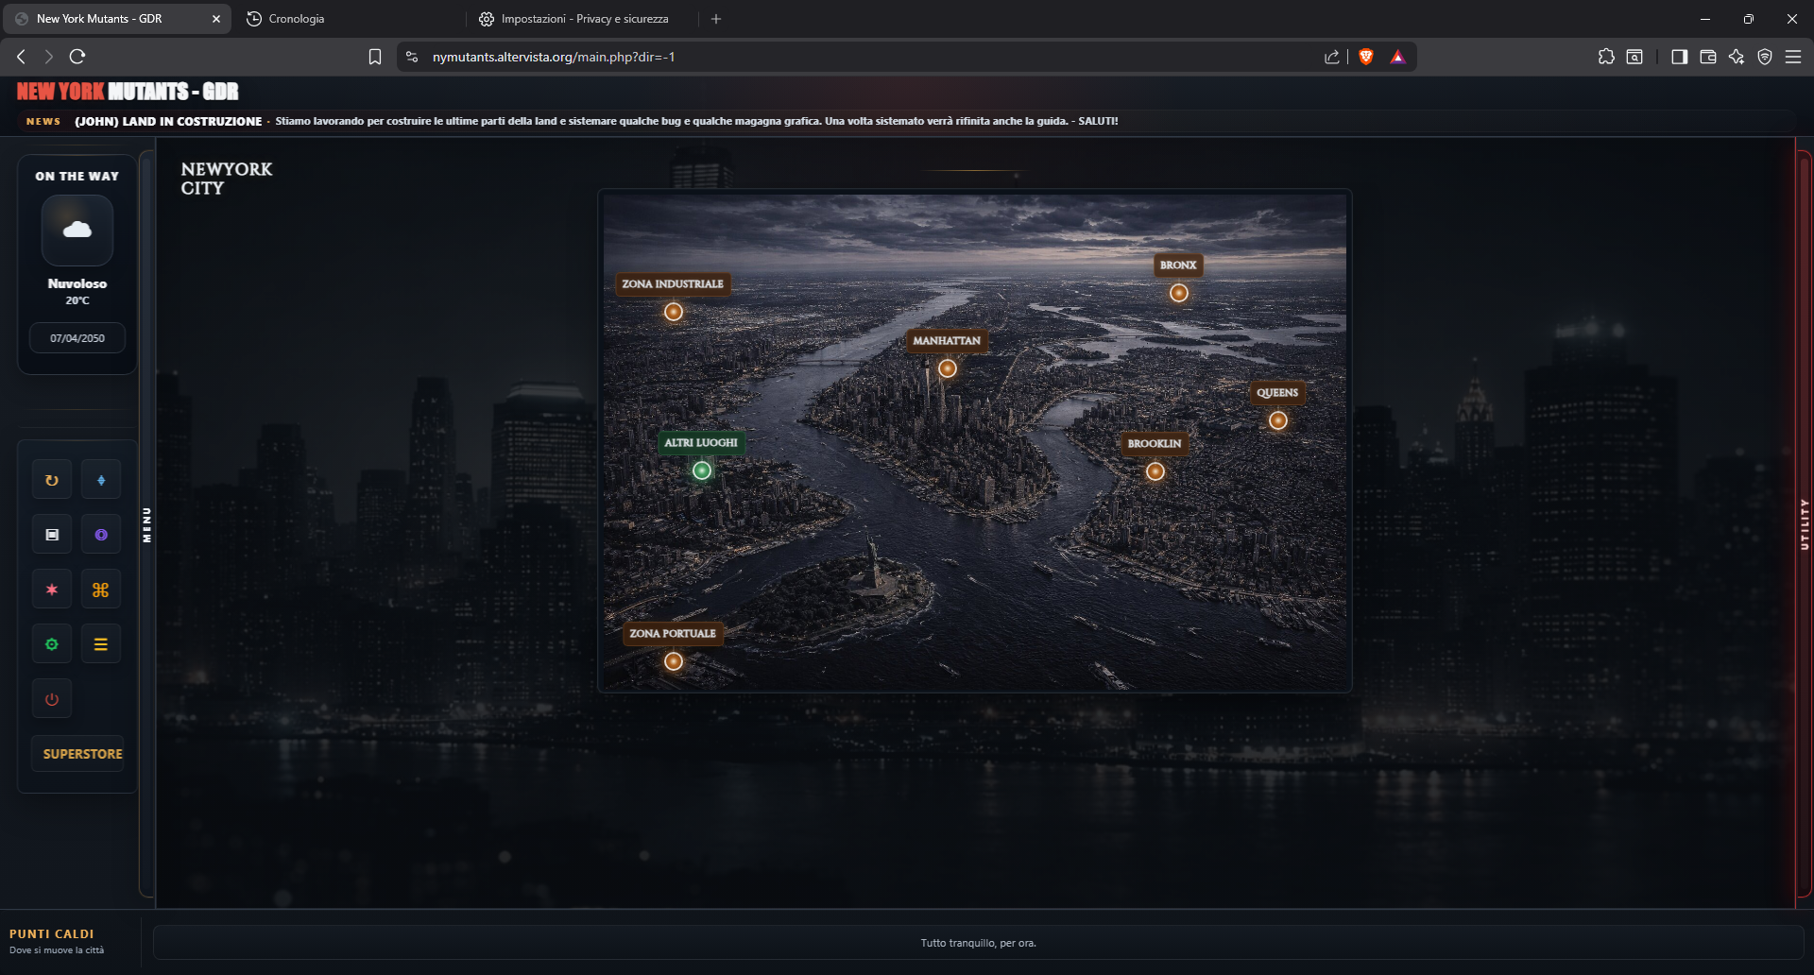Click the LAND IN COSTRUZIONE news headline
Image resolution: width=1814 pixels, height=975 pixels.
[168, 121]
